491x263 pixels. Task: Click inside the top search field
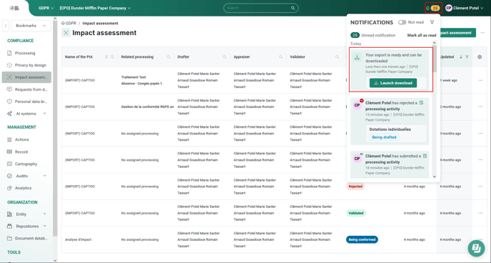click(258, 8)
